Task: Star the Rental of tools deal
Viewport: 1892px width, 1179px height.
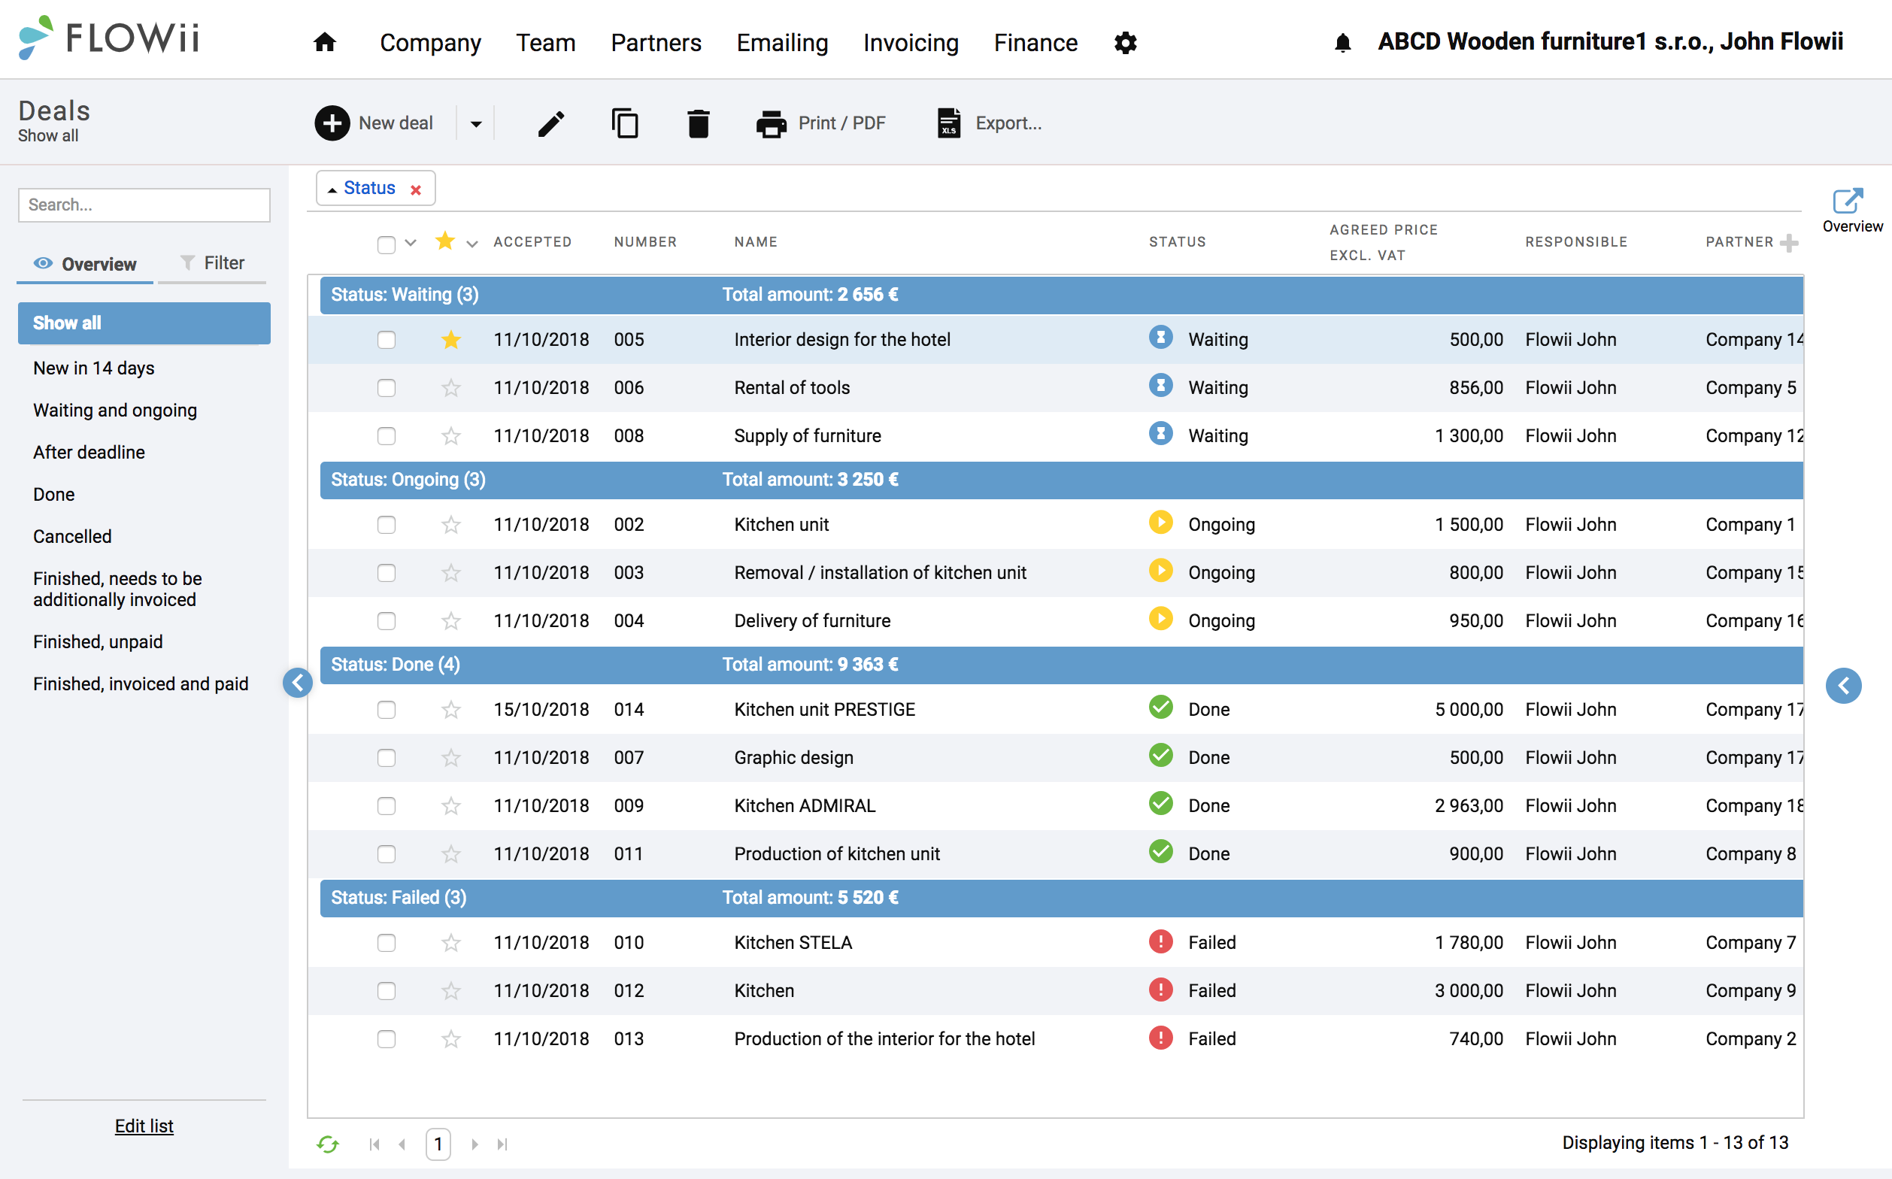Action: [x=450, y=387]
